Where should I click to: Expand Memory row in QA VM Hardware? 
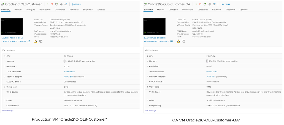point(148,61)
